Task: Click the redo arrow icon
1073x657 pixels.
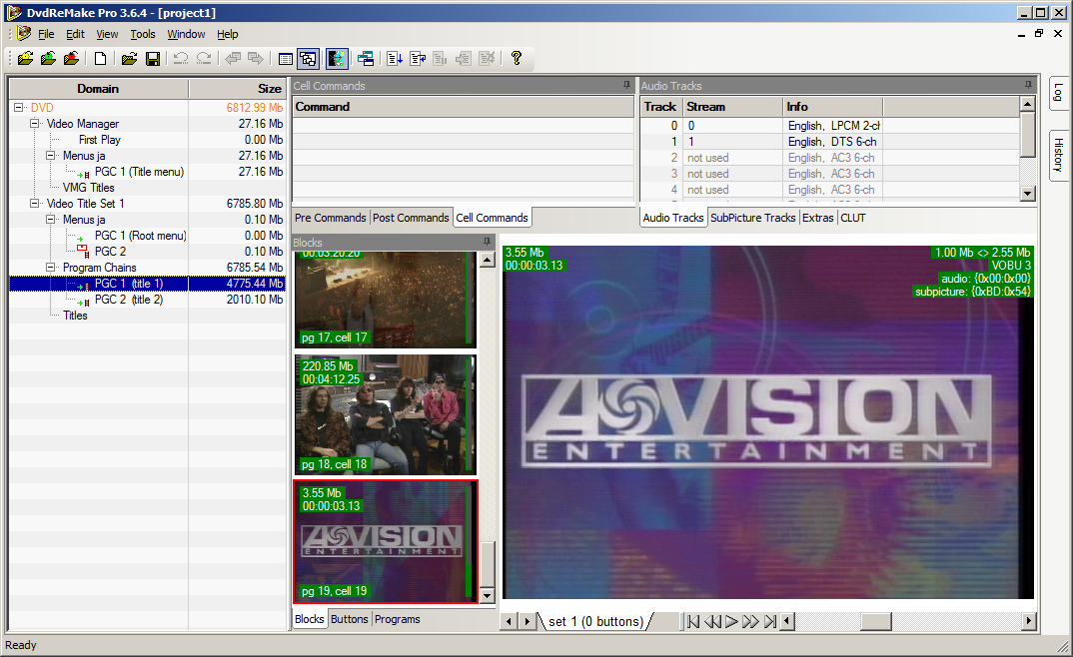Action: pyautogui.click(x=204, y=59)
